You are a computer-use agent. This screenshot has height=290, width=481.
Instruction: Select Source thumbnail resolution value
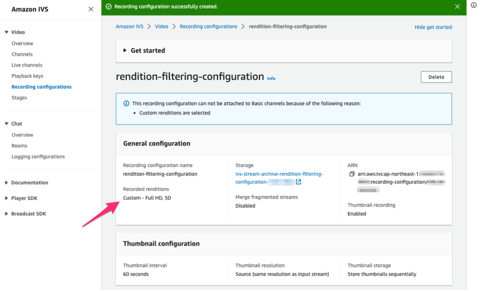(282, 274)
